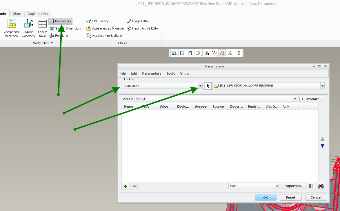The width and height of the screenshot is (340, 211).
Task: Open the Family Table tool
Action: (42, 28)
